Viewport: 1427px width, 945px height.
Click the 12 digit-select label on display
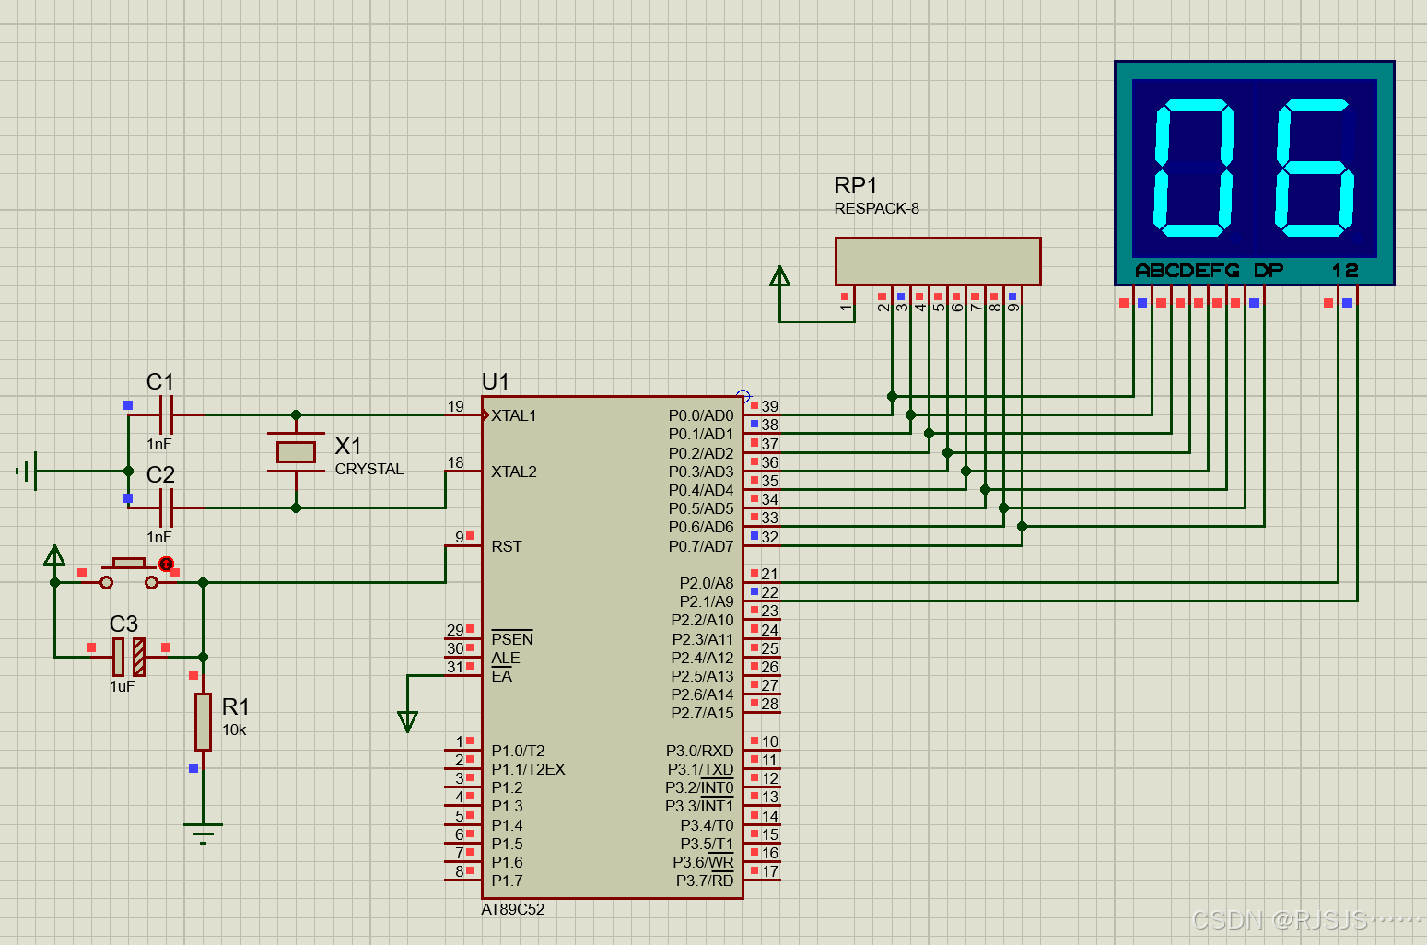(x=1345, y=271)
